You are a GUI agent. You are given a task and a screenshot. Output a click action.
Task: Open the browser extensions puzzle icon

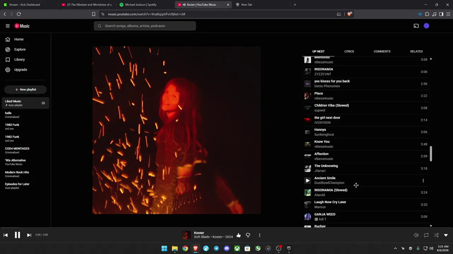click(x=427, y=14)
